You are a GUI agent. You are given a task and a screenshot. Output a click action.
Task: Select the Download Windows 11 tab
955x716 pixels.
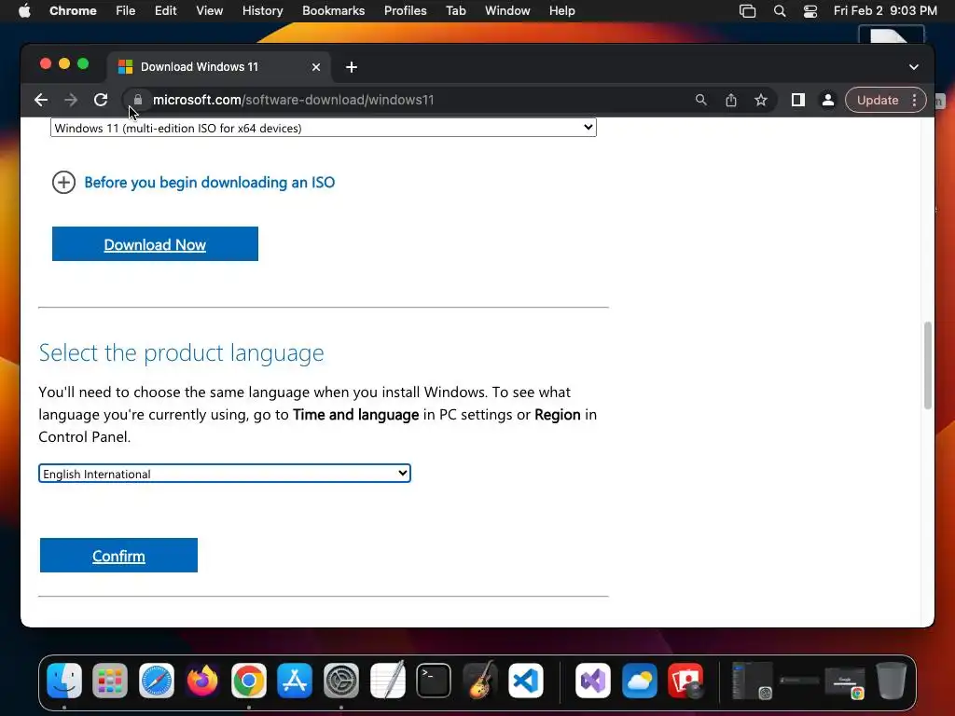coord(219,67)
